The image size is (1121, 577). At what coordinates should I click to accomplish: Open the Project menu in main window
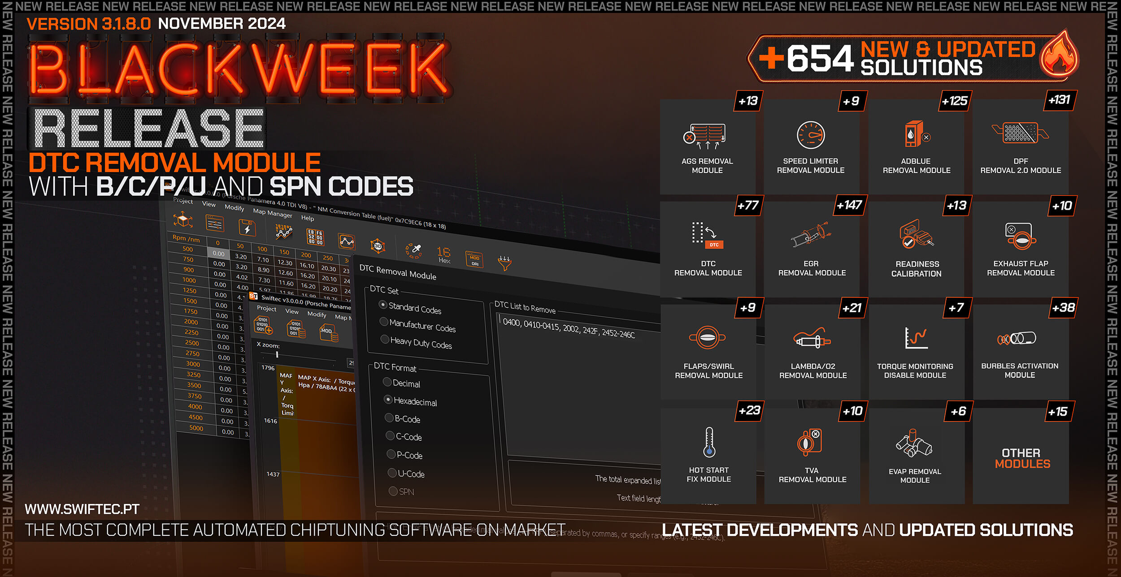coord(183,200)
